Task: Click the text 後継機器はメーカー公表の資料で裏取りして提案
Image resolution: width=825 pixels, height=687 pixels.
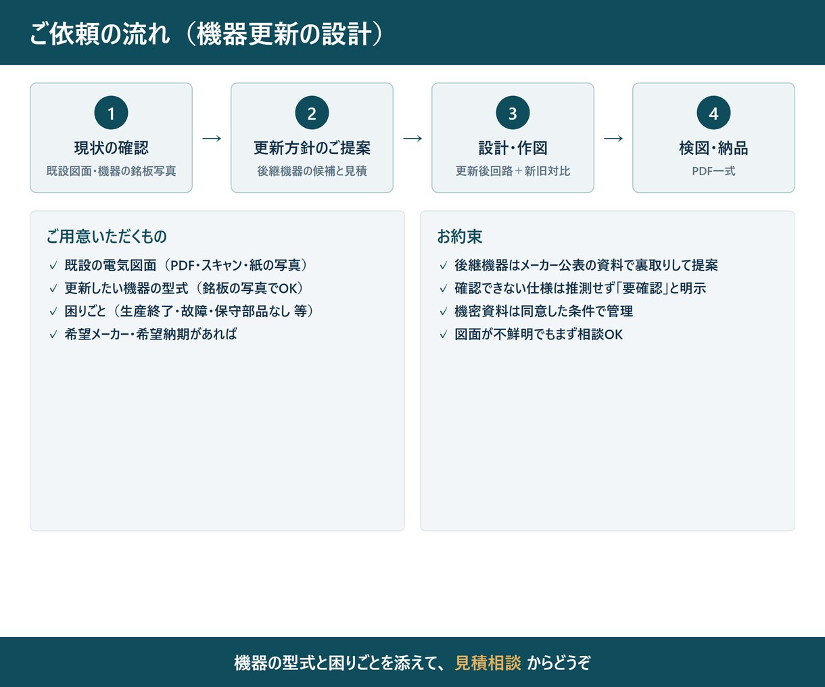Action: coord(586,265)
